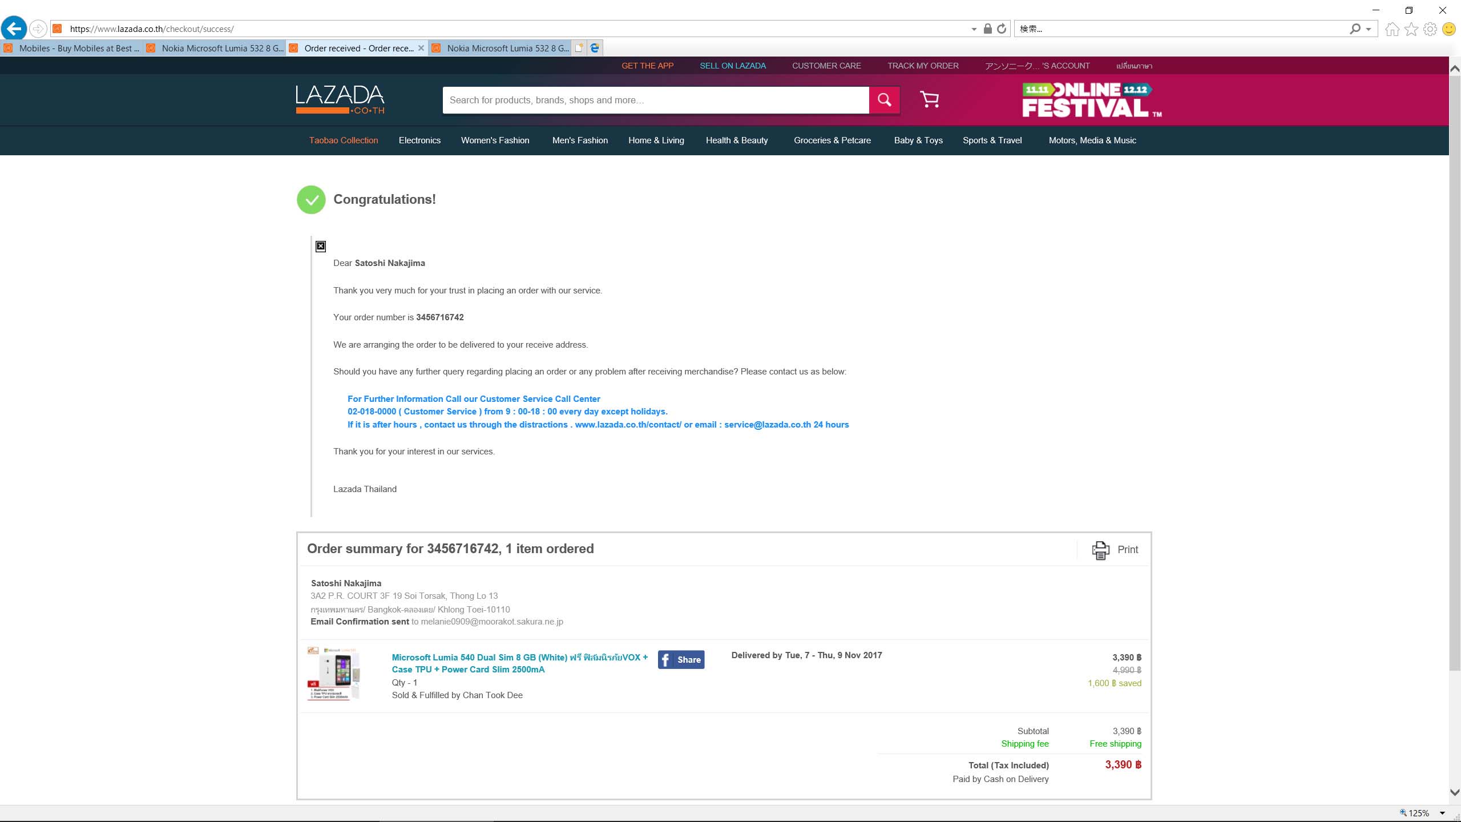This screenshot has height=822, width=1461.
Task: Open the shopping cart icon
Action: (x=929, y=99)
